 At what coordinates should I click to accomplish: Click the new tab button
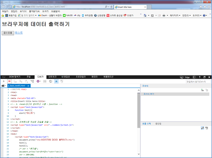click(x=149, y=7)
